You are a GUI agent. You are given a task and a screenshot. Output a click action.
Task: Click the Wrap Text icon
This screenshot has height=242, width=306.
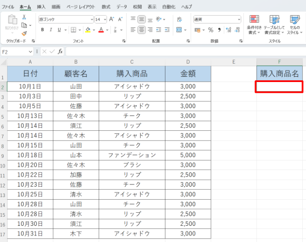(x=179, y=19)
